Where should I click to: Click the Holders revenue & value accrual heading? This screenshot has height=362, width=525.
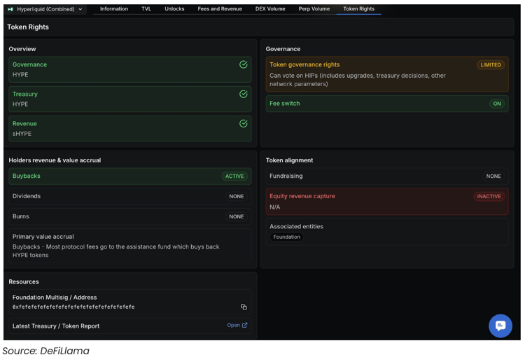tap(55, 160)
